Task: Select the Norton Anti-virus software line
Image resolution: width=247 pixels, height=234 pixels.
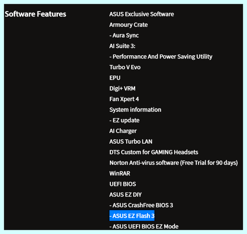Action: [174, 163]
